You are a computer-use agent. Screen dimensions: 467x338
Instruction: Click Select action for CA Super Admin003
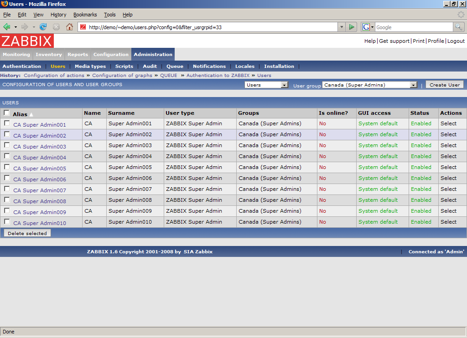(449, 145)
